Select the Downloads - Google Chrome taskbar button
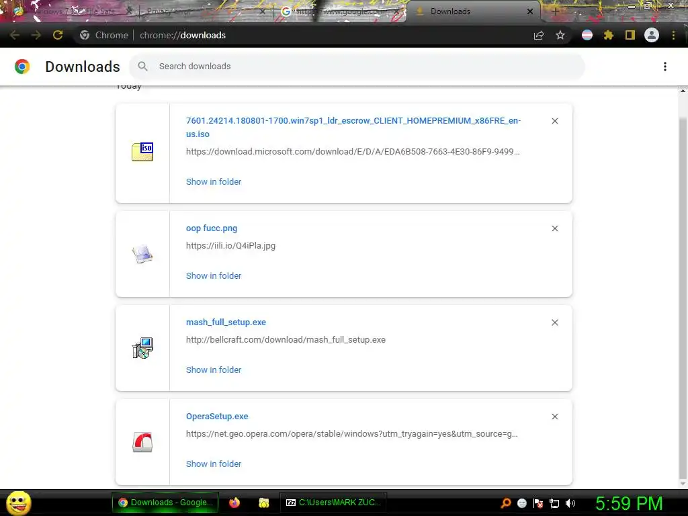This screenshot has height=516, width=688. click(165, 503)
